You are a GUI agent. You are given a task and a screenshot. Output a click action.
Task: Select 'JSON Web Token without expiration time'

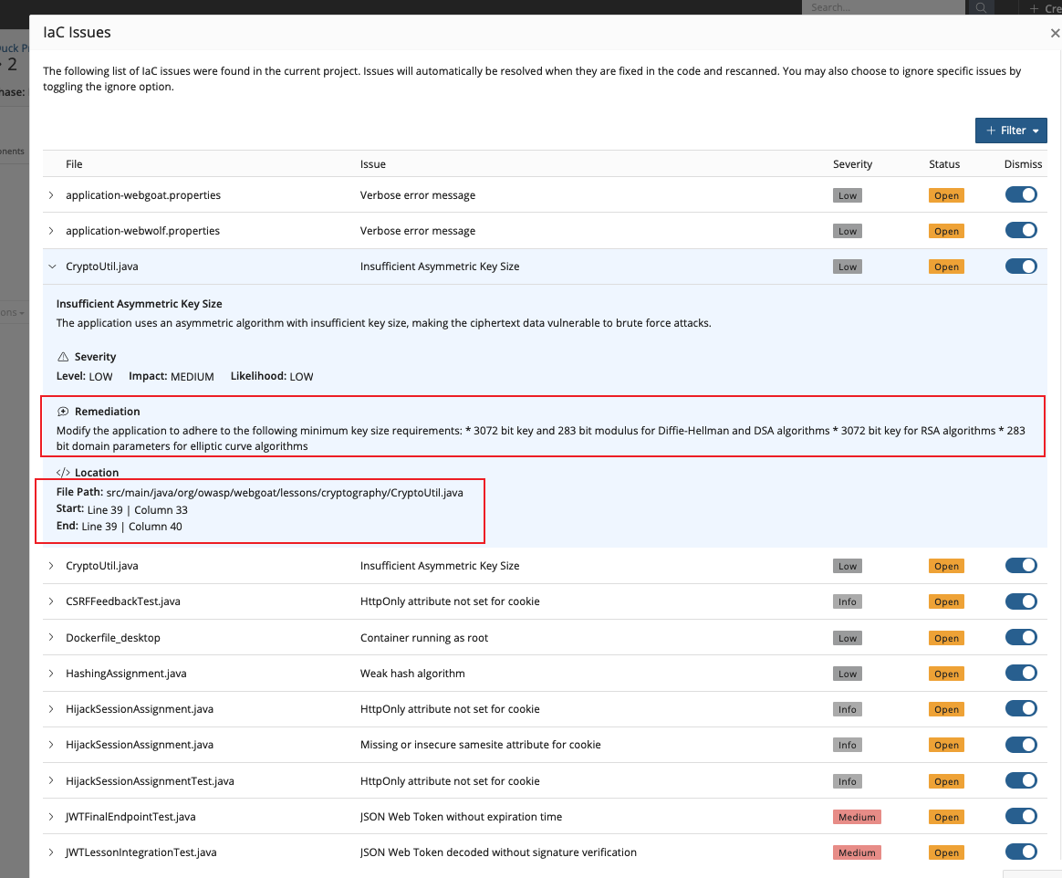click(x=461, y=816)
